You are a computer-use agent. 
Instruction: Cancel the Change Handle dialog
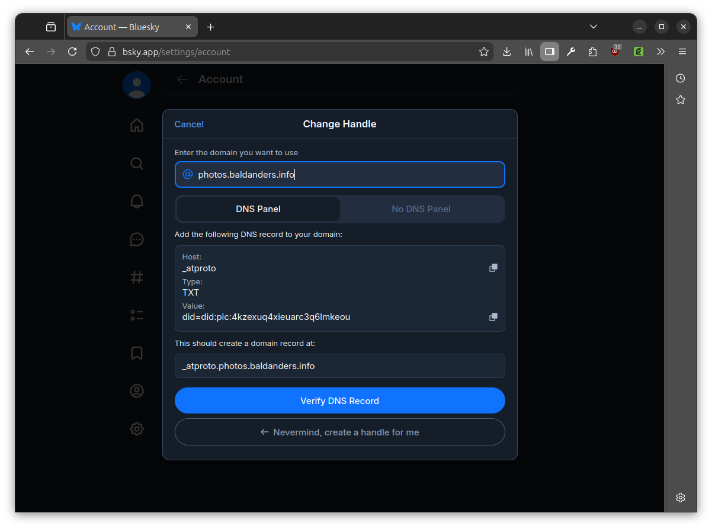(x=189, y=124)
